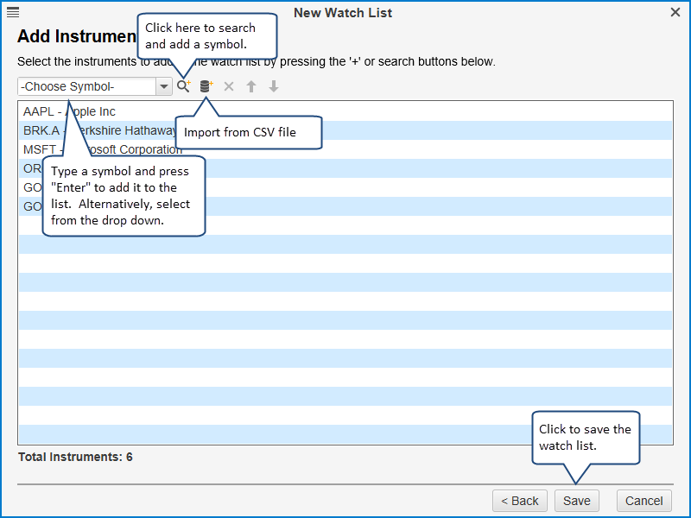Expand the Choose Symbol dropdown arrow
The height and width of the screenshot is (518, 691).
point(163,86)
